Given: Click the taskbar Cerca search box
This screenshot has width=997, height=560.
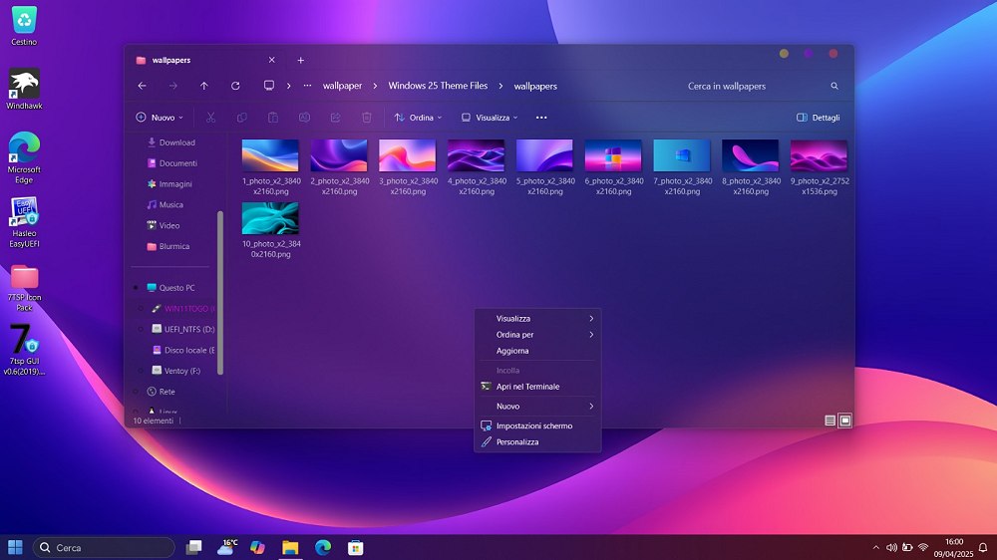Looking at the screenshot, I should coord(104,547).
